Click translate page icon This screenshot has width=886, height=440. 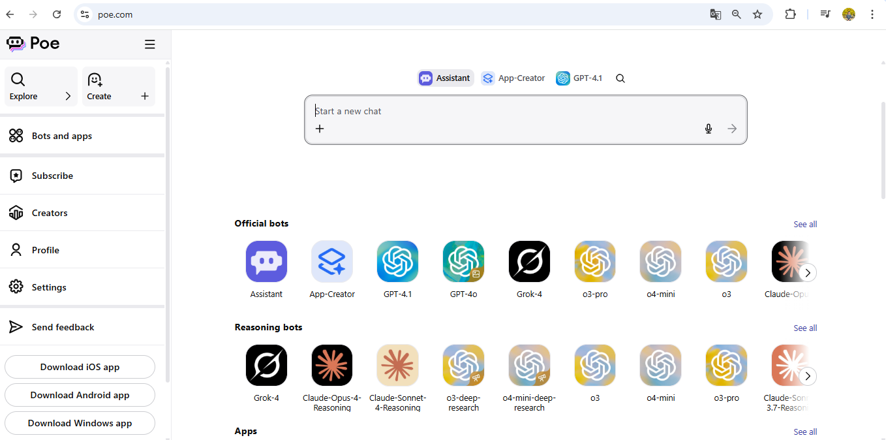click(x=716, y=14)
